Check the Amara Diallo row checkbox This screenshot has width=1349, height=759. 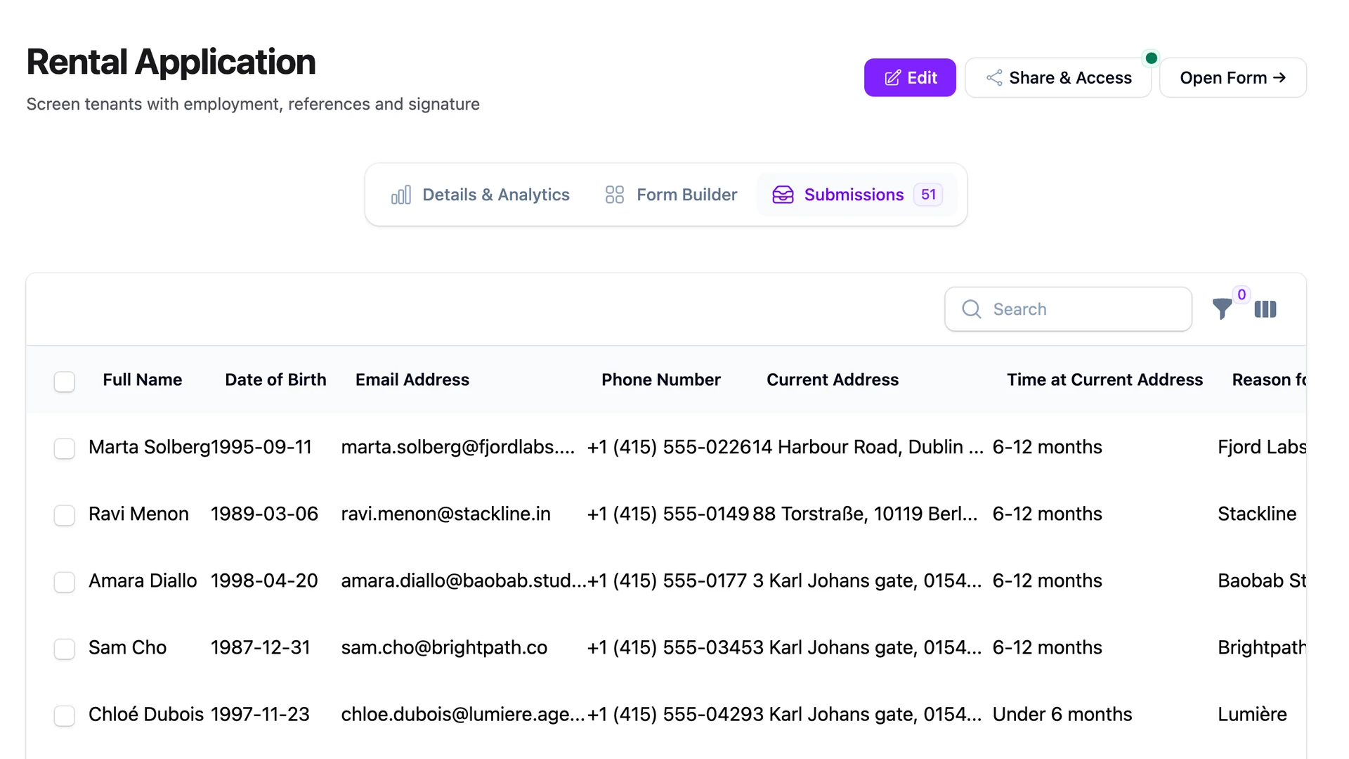tap(65, 582)
